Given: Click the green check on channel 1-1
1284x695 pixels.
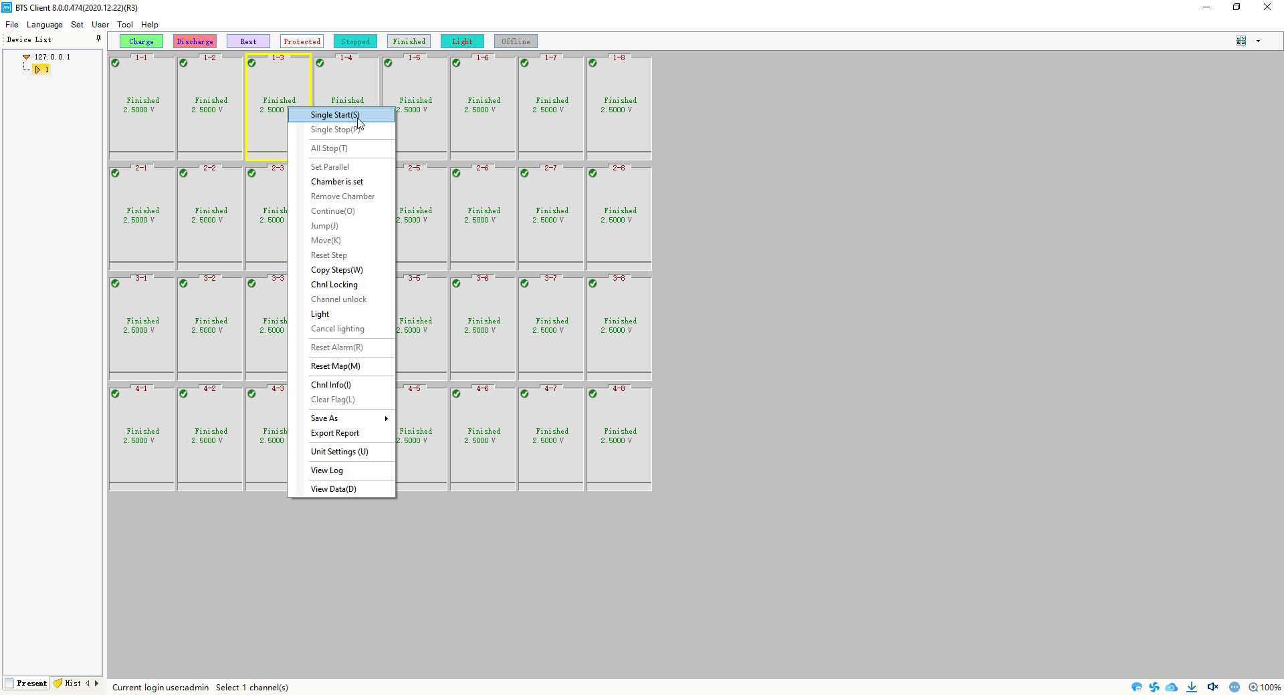Looking at the screenshot, I should 116,63.
